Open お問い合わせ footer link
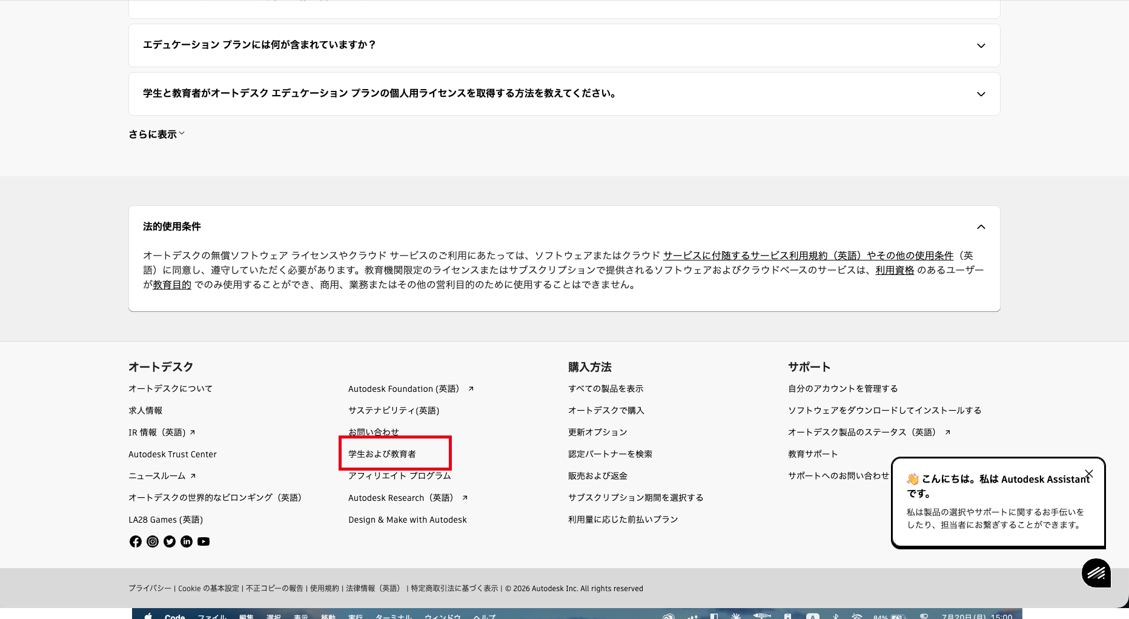Screen dimensions: 1129x619 tap(374, 432)
